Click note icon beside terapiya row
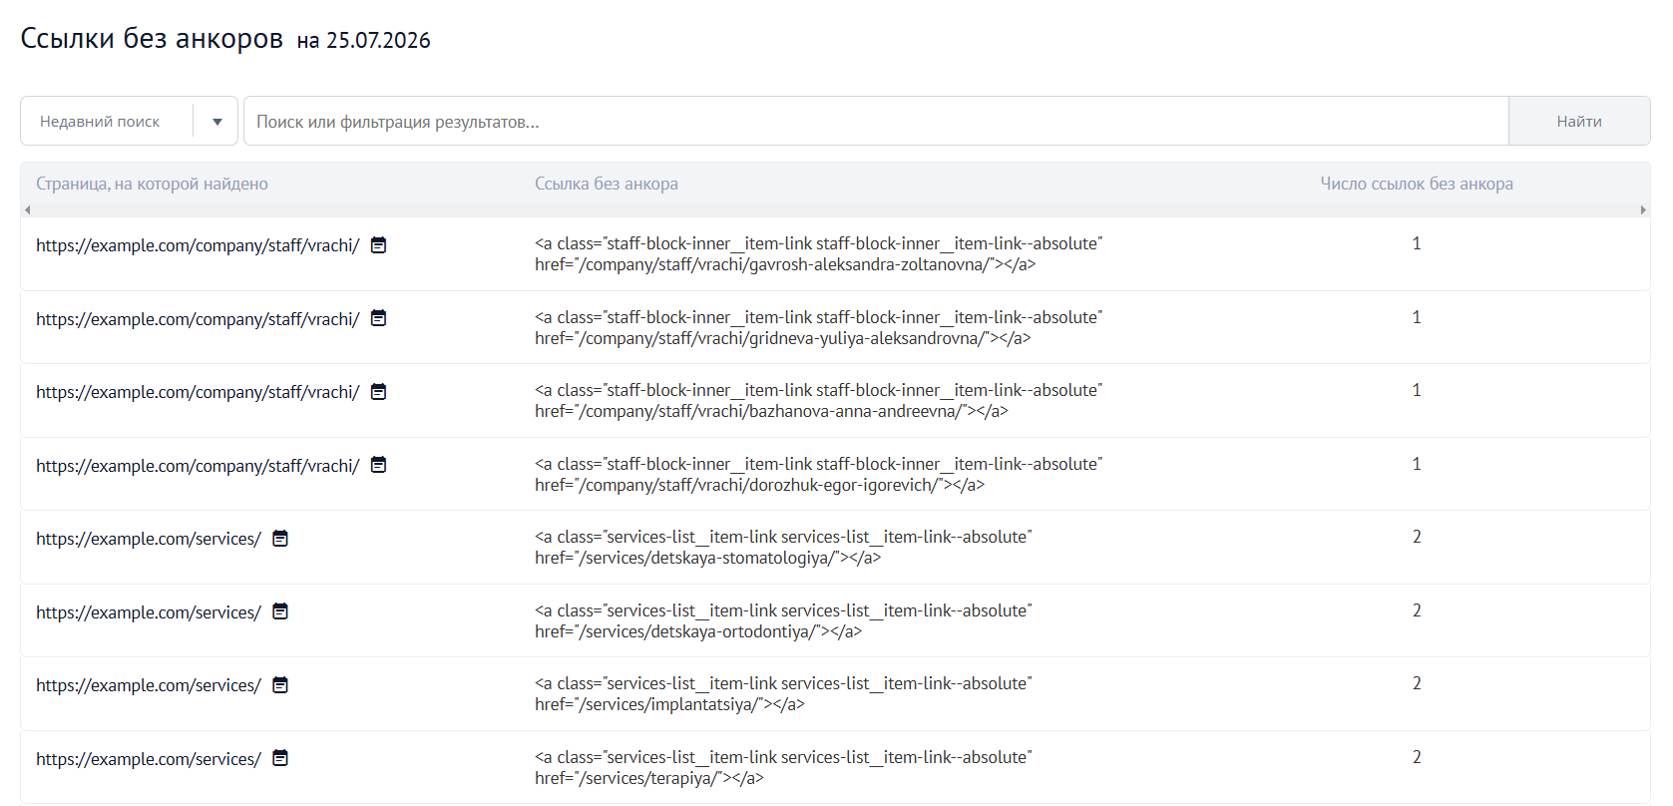The image size is (1673, 806). coord(280,758)
